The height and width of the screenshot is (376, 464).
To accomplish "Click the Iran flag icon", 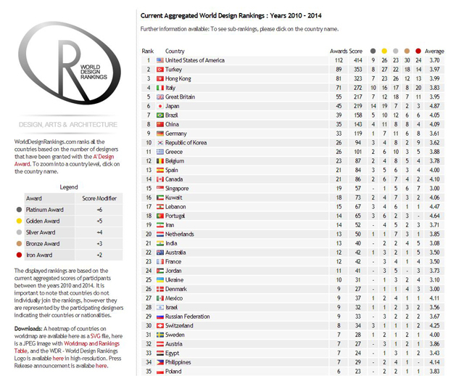I will pyautogui.click(x=160, y=225).
